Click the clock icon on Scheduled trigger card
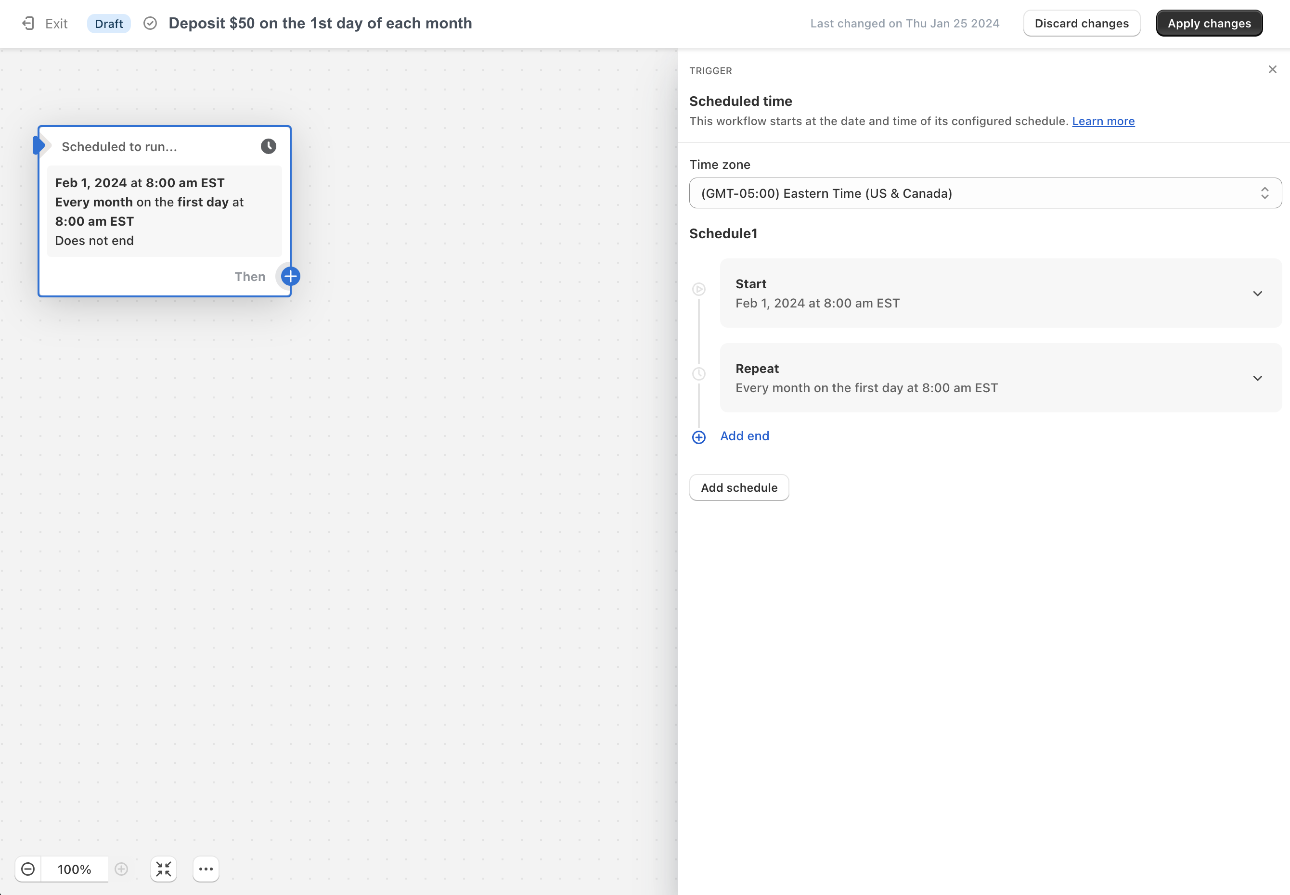The image size is (1290, 895). 268,146
